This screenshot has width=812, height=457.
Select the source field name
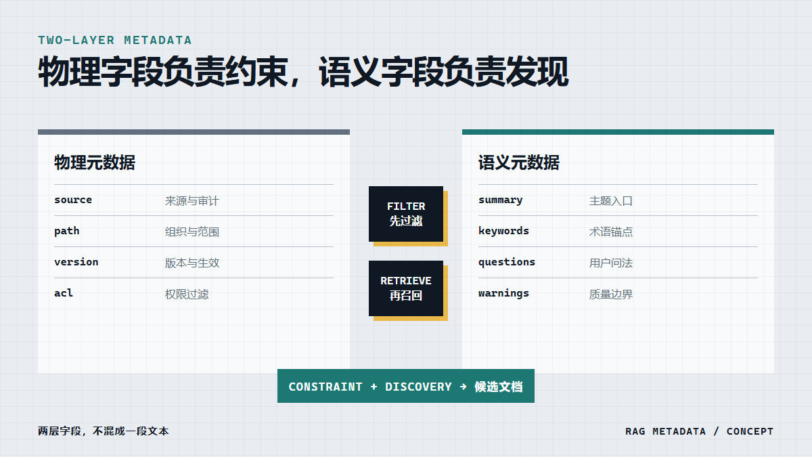click(x=73, y=200)
